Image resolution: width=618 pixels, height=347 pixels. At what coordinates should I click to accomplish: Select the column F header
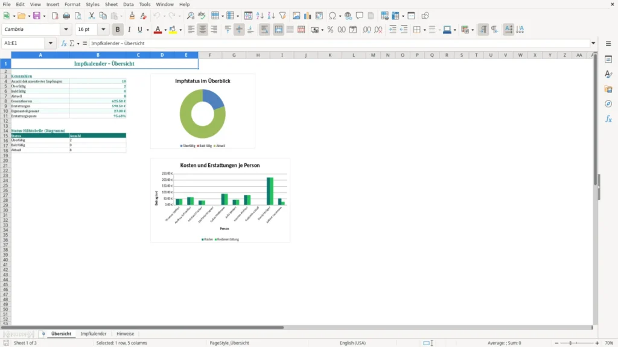[209, 55]
